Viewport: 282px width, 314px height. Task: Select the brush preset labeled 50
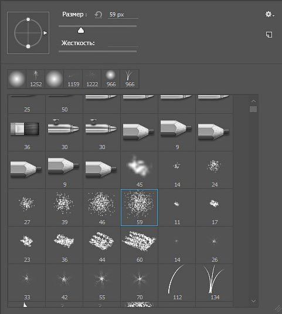[x=64, y=104]
